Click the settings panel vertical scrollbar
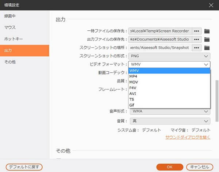The width and height of the screenshot is (219, 172). pos(217,101)
